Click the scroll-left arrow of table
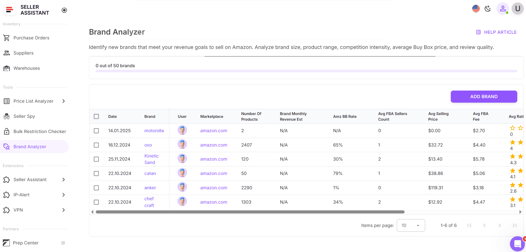Viewport: 526px width, 252px height. point(92,212)
